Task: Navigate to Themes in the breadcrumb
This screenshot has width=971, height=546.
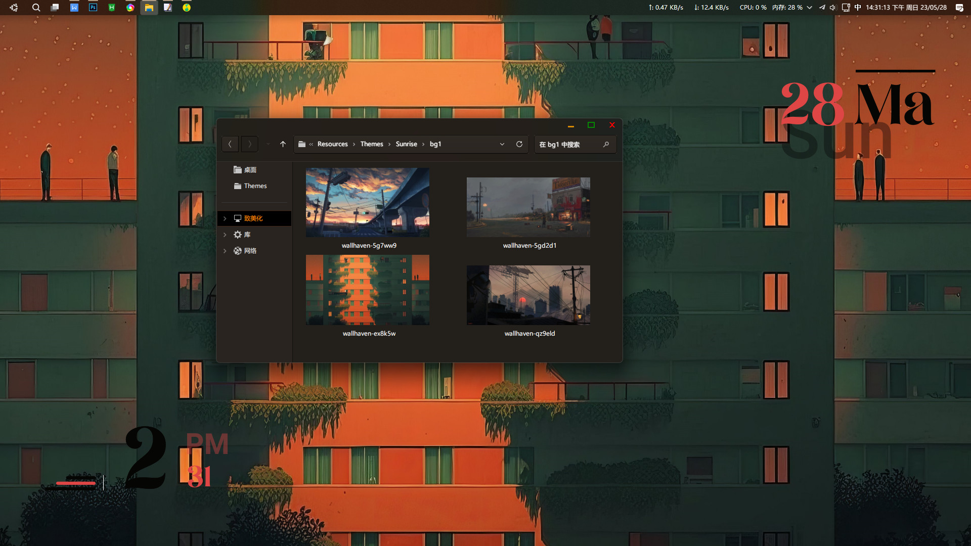Action: (x=371, y=144)
